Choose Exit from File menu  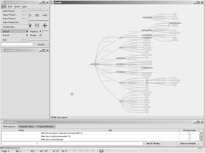(14, 40)
